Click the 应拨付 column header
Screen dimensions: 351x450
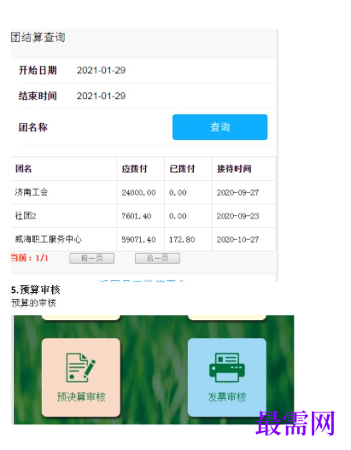pyautogui.click(x=134, y=168)
